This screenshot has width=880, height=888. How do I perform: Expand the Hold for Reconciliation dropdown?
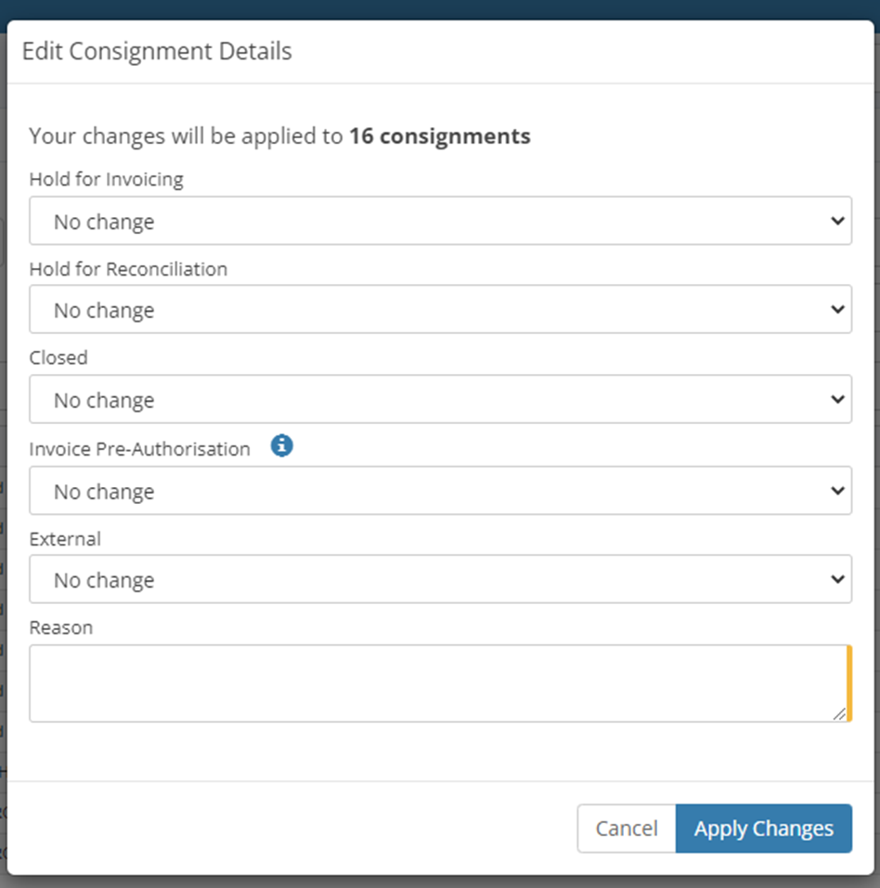[x=440, y=311]
